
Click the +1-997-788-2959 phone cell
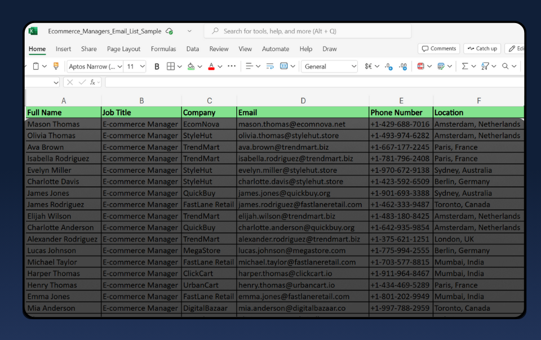click(x=401, y=308)
